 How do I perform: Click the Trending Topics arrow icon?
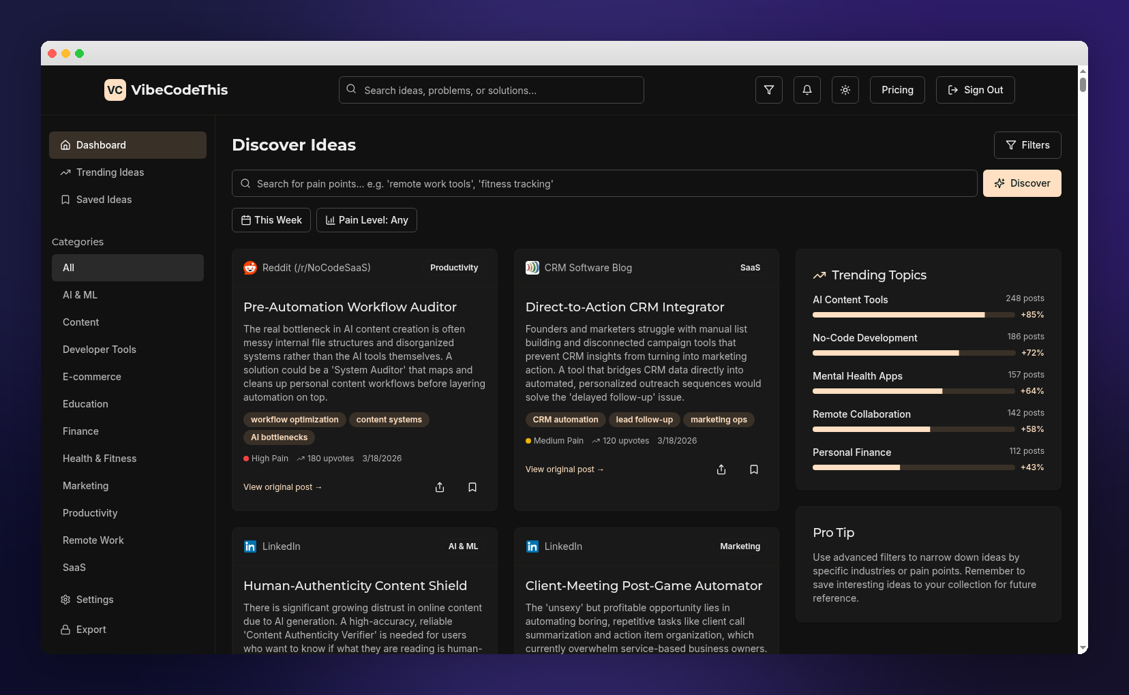819,275
